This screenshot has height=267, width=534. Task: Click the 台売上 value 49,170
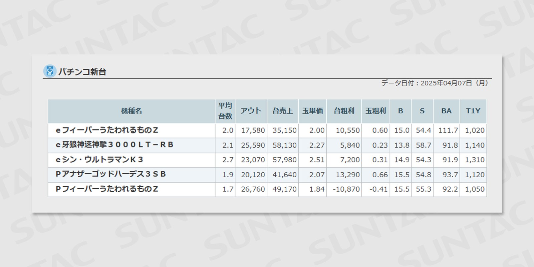tap(284, 189)
